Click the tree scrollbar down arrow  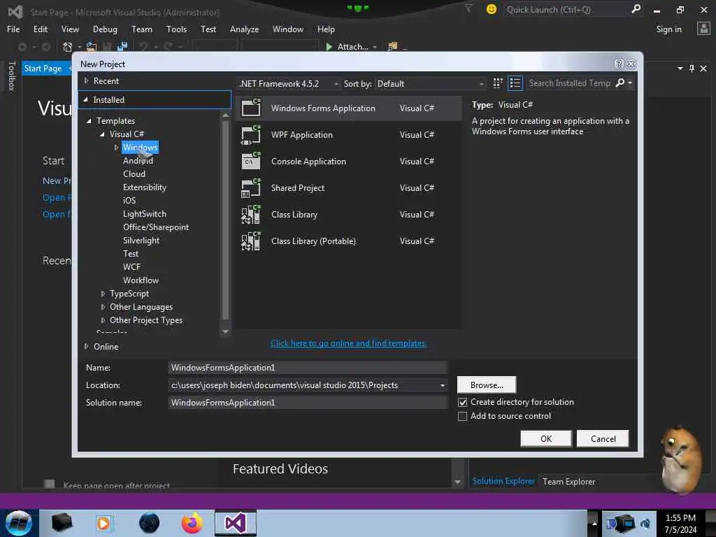coord(225,332)
